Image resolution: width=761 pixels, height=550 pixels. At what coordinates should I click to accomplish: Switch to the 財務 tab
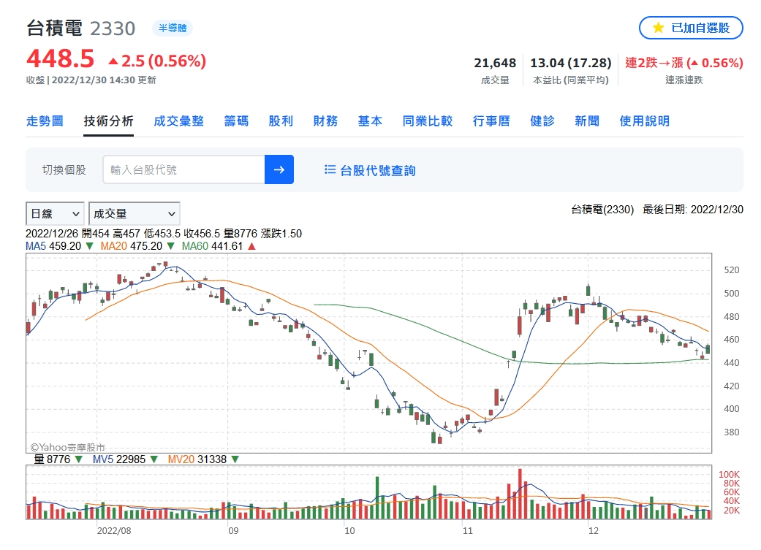pyautogui.click(x=325, y=121)
